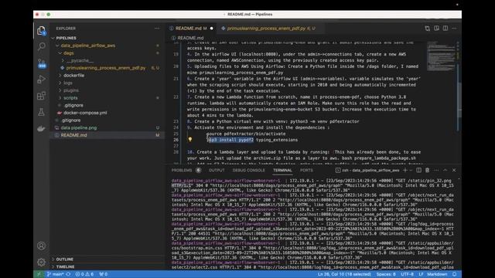This screenshot has width=495, height=278.
Task: Open remote window indicator in status bar
Action: click(39, 274)
